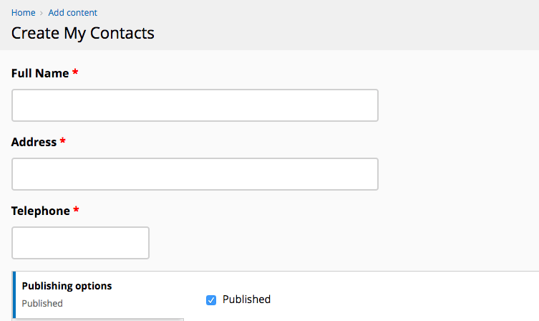Select the partially visible tab below Publishing options
Image resolution: width=539 pixels, height=321 pixels.
[98, 320]
